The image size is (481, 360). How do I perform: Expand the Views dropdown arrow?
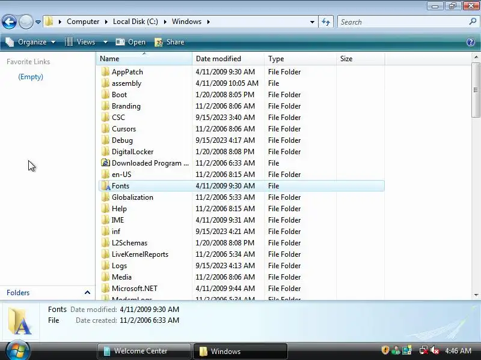tap(105, 42)
